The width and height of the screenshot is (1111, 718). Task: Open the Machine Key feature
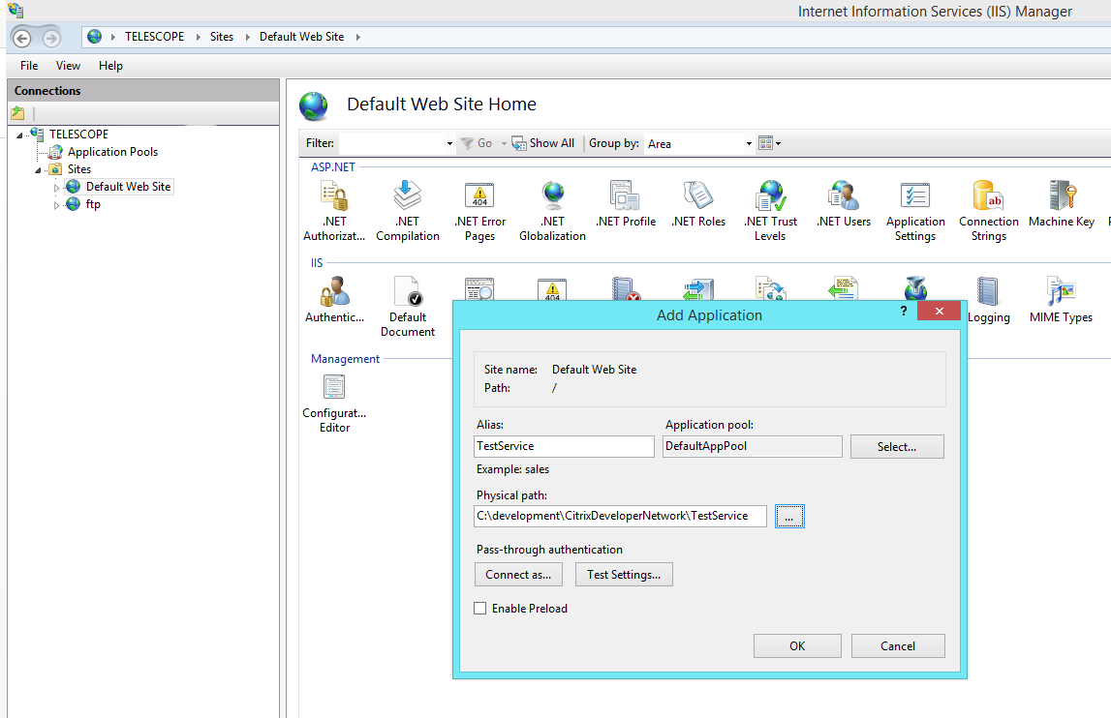1062,203
